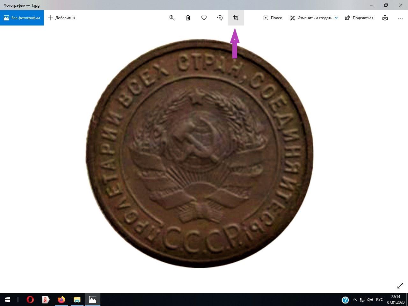The image size is (408, 306).
Task: Go back to Все фотографии
Action: pos(22,18)
